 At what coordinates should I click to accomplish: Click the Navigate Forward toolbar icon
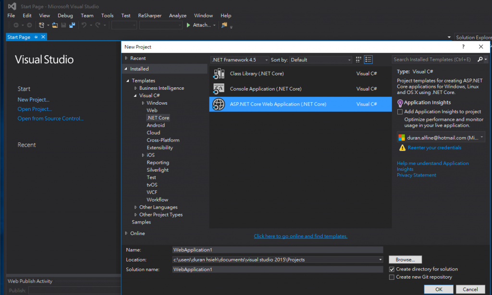click(29, 25)
